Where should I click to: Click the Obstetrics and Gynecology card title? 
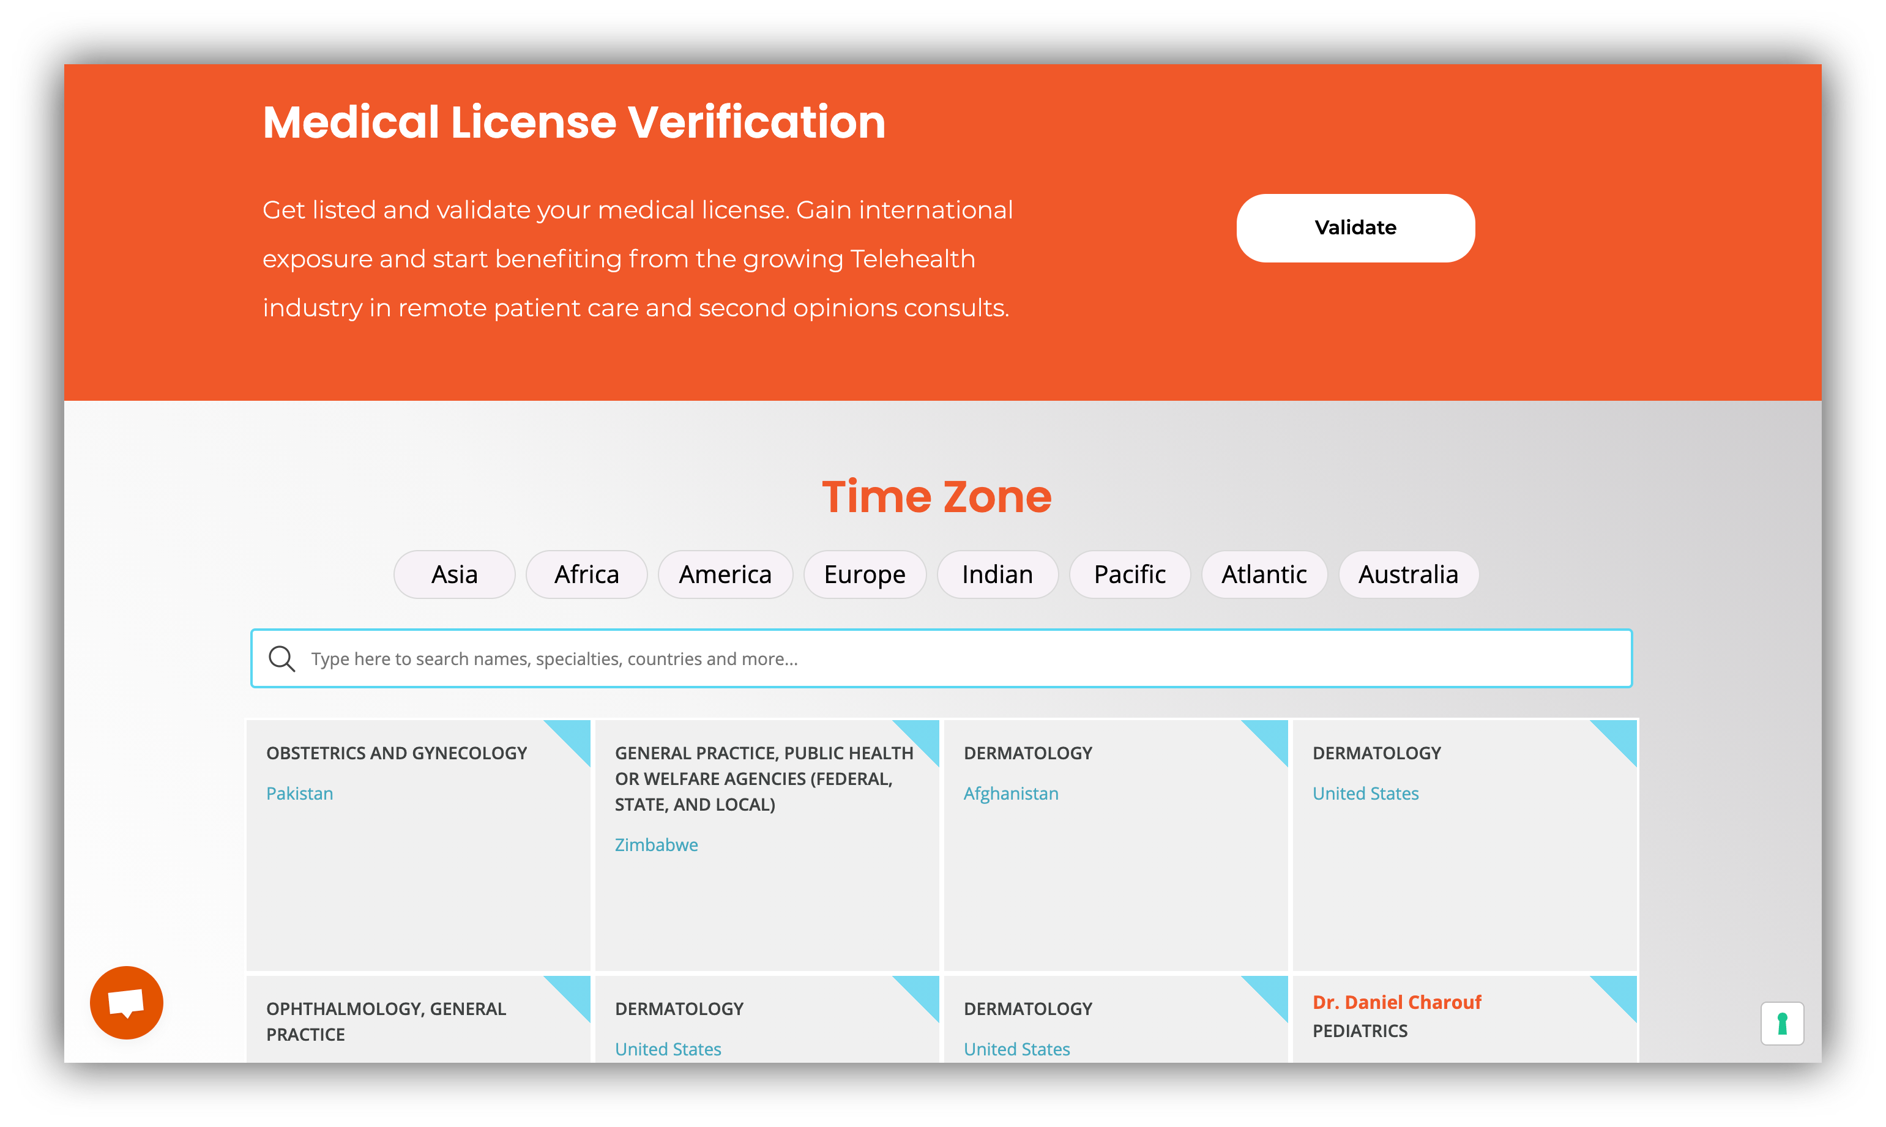(397, 753)
